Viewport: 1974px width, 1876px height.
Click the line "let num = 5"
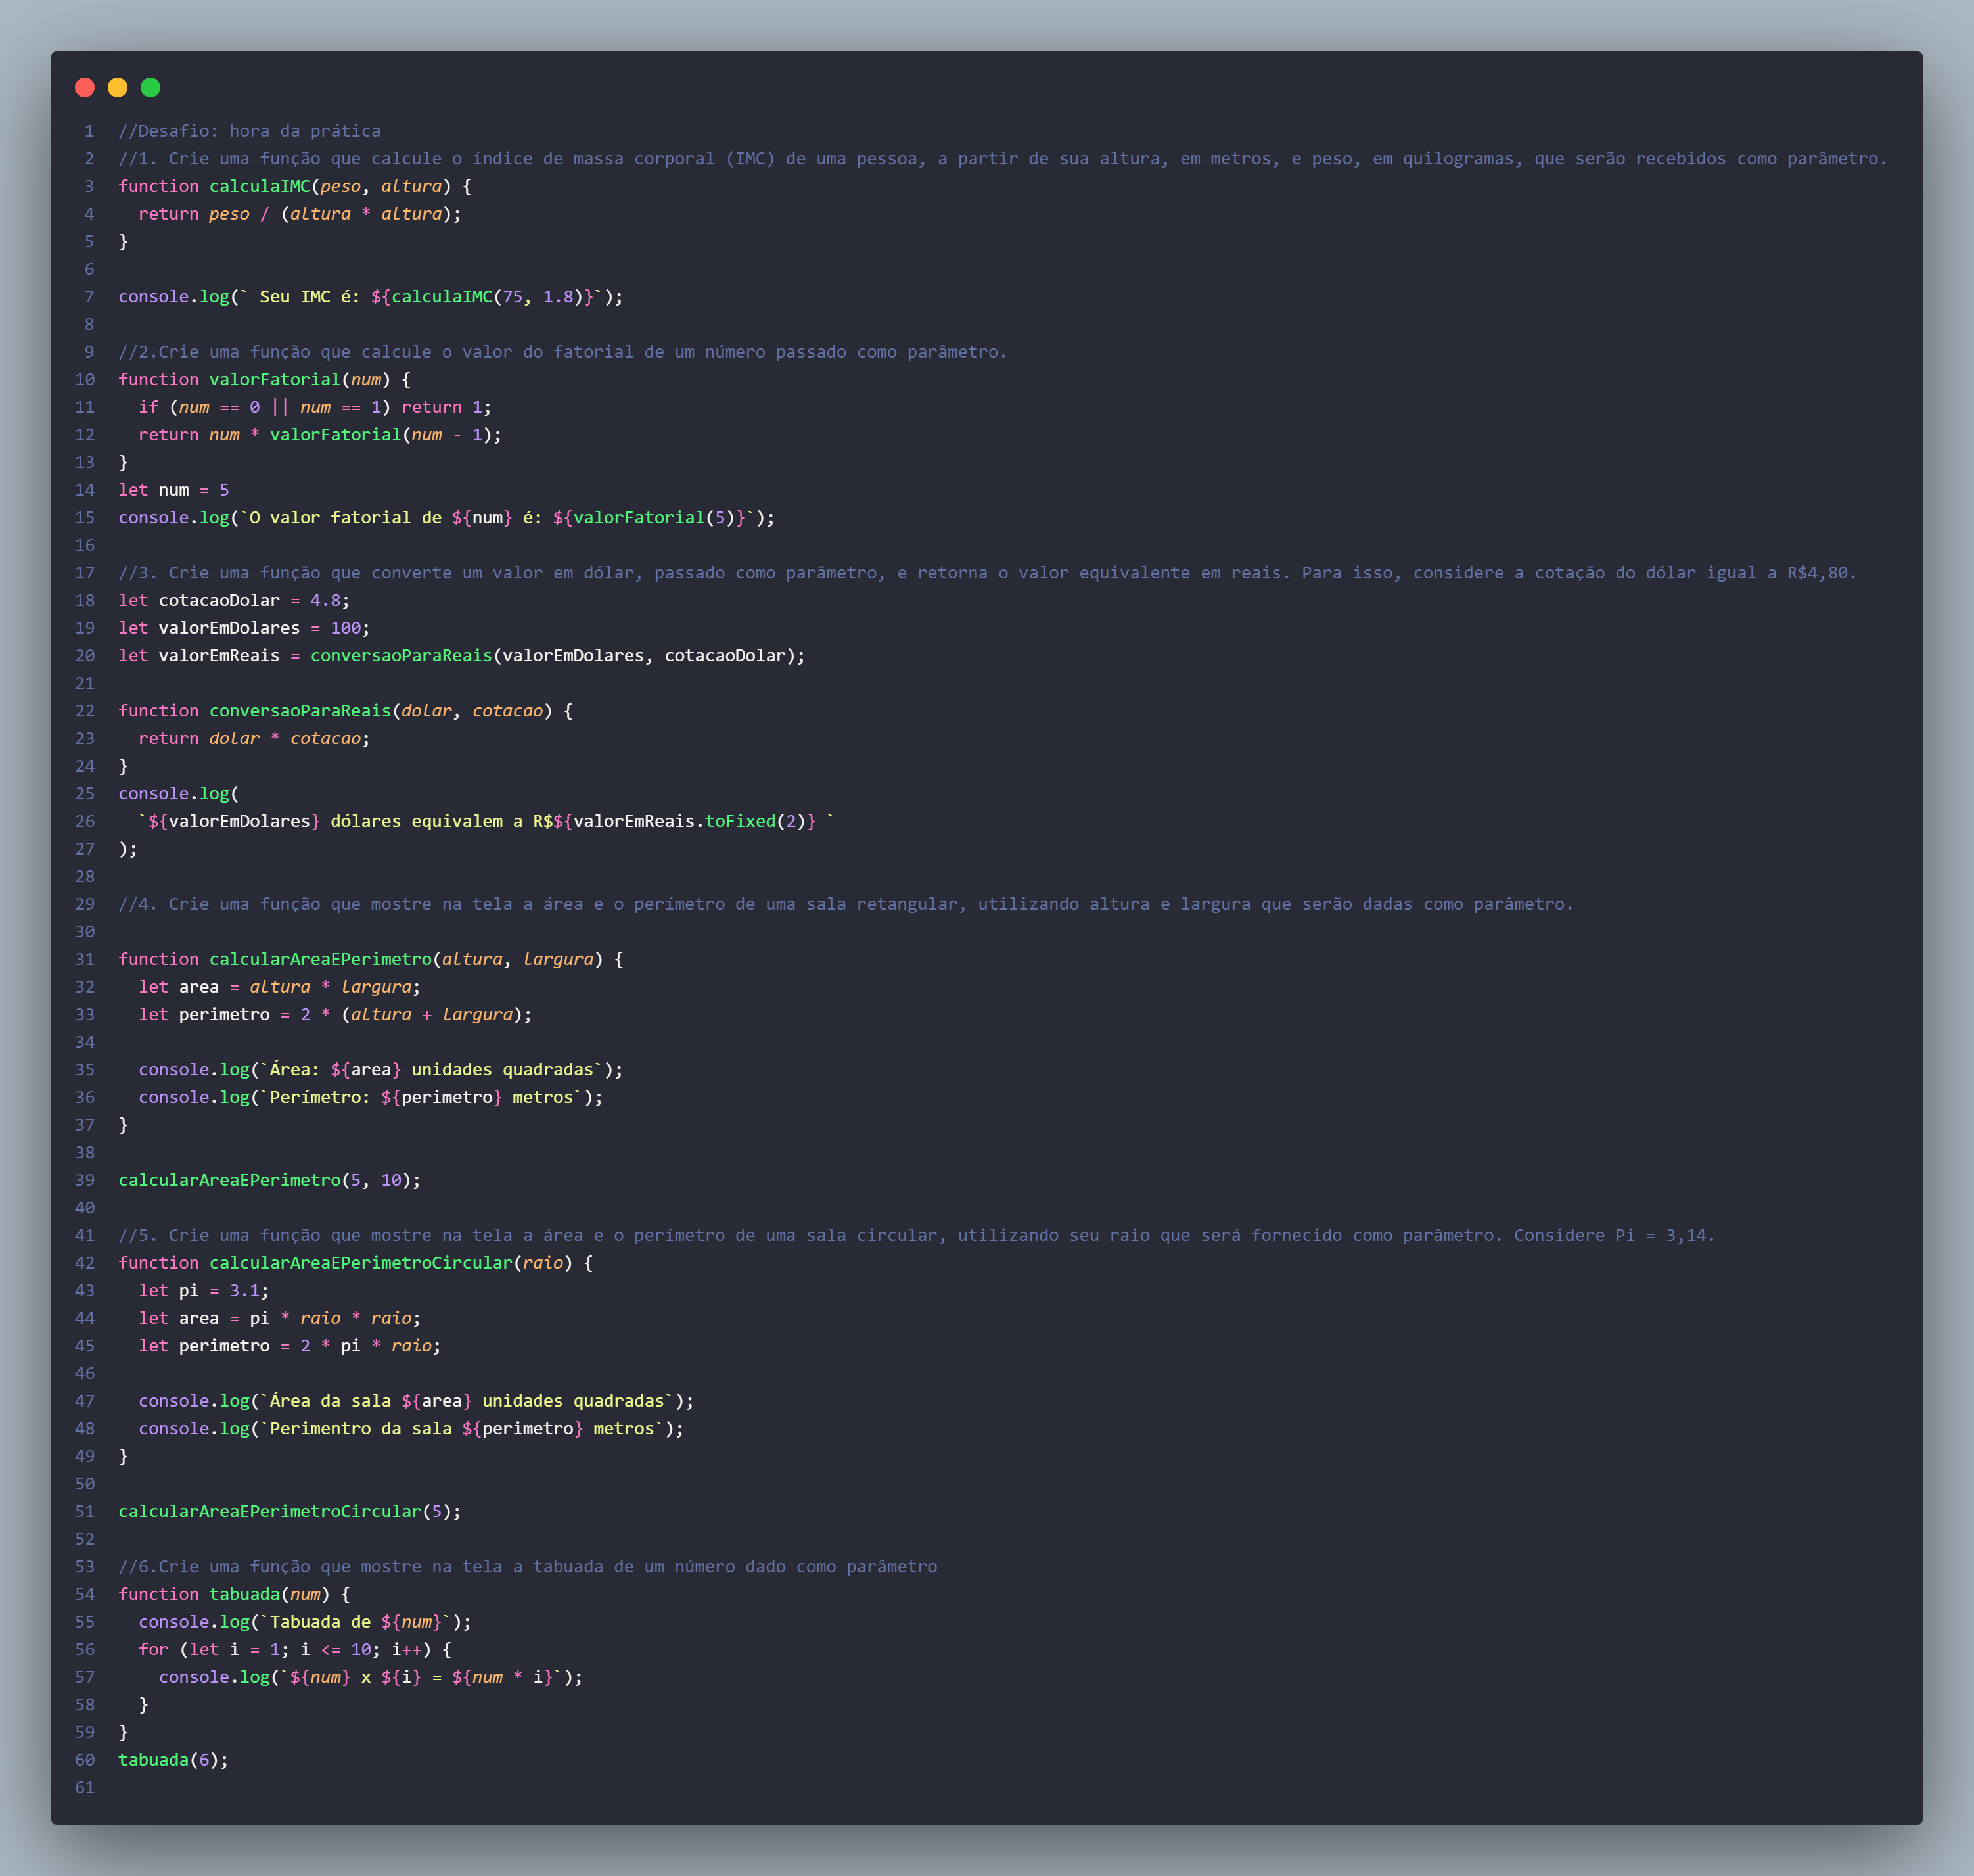(x=174, y=490)
